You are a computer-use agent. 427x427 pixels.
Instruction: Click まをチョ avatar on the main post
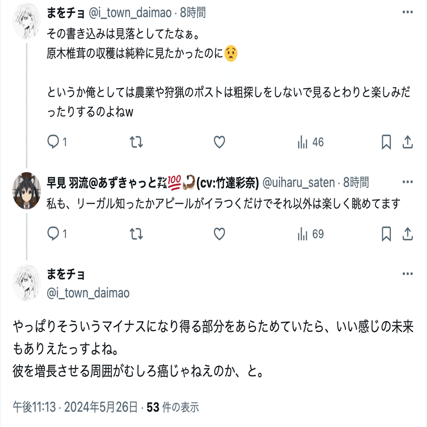(x=26, y=283)
